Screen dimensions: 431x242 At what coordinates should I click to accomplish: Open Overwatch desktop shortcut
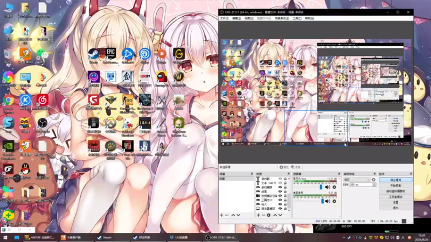click(110, 124)
